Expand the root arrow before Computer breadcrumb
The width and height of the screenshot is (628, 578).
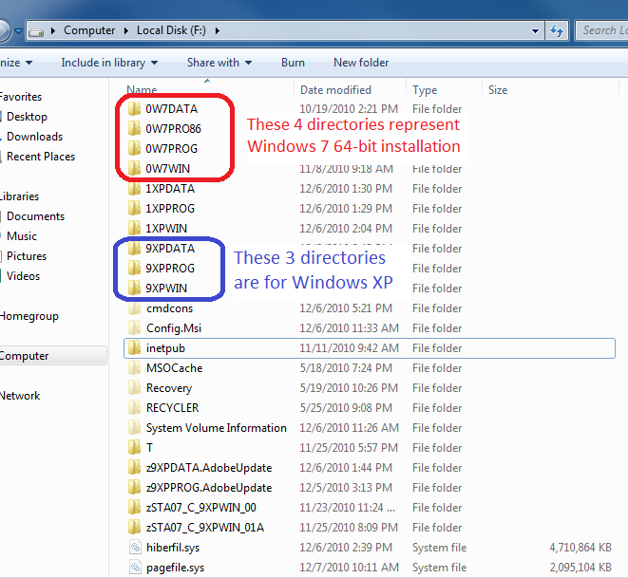click(53, 30)
